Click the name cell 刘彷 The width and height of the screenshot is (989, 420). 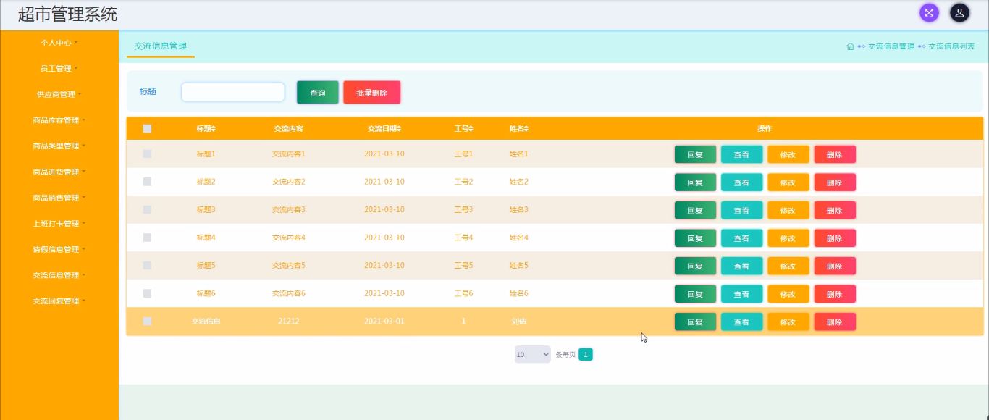point(518,322)
